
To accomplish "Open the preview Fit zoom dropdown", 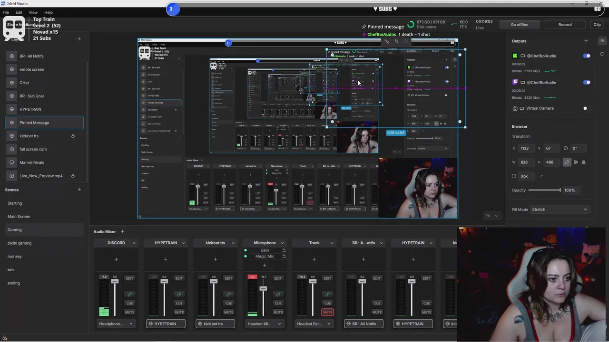I will [491, 216].
